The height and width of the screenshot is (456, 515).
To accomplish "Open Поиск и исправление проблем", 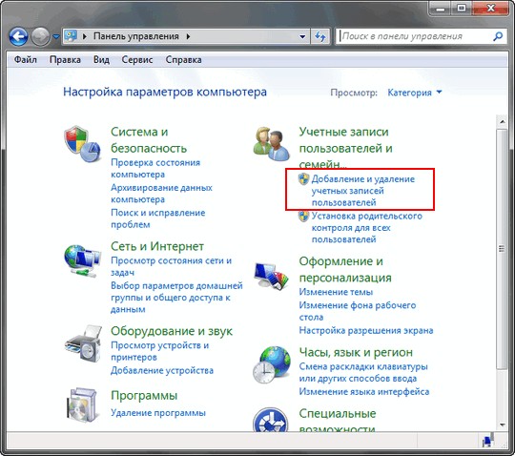I will pos(158,218).
